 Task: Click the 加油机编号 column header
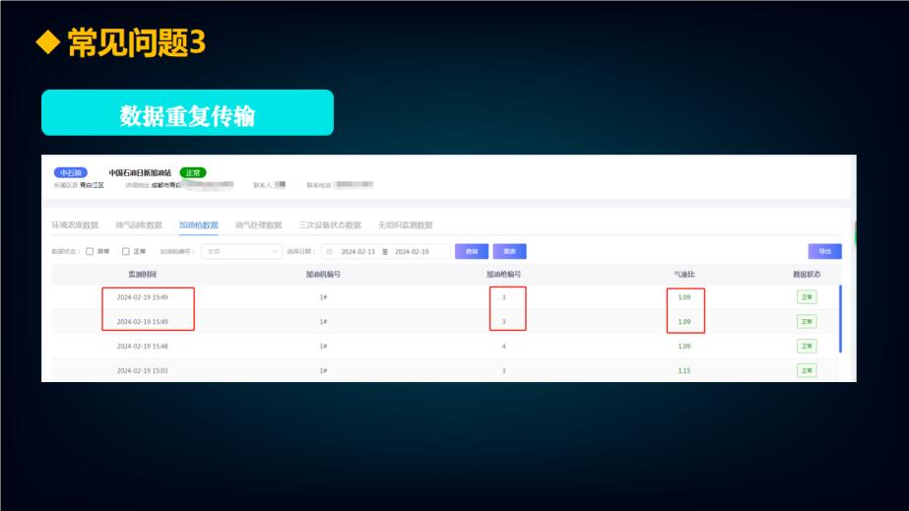tap(323, 274)
